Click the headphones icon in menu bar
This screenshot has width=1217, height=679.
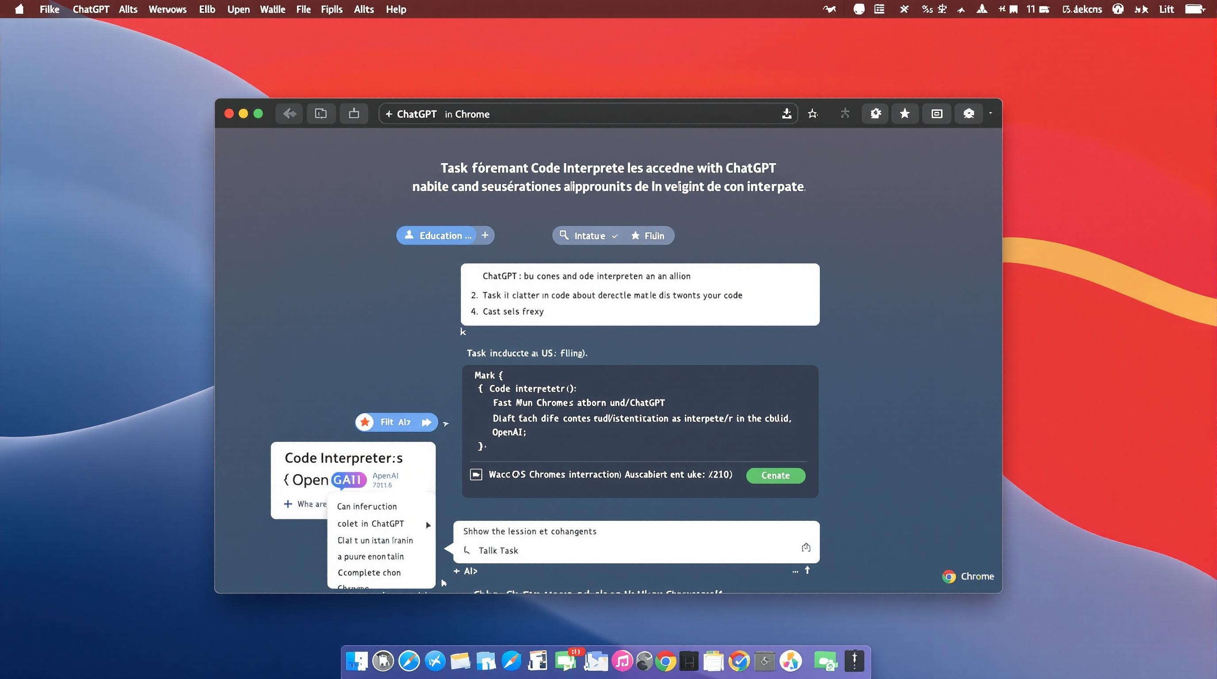[x=1118, y=9]
